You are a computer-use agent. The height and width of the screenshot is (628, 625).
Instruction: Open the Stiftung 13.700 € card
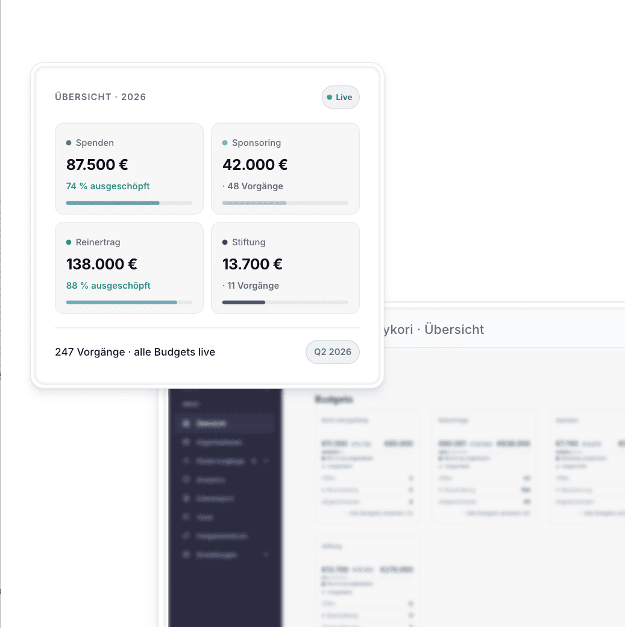285,268
